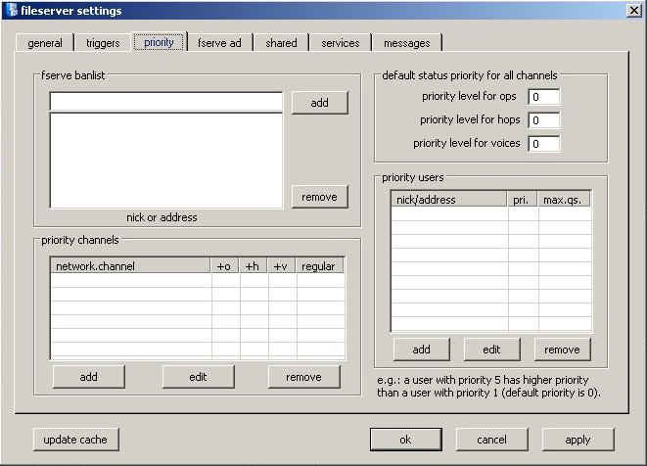647x466 pixels.
Task: Click the max.qs. column header
Action: coord(564,200)
